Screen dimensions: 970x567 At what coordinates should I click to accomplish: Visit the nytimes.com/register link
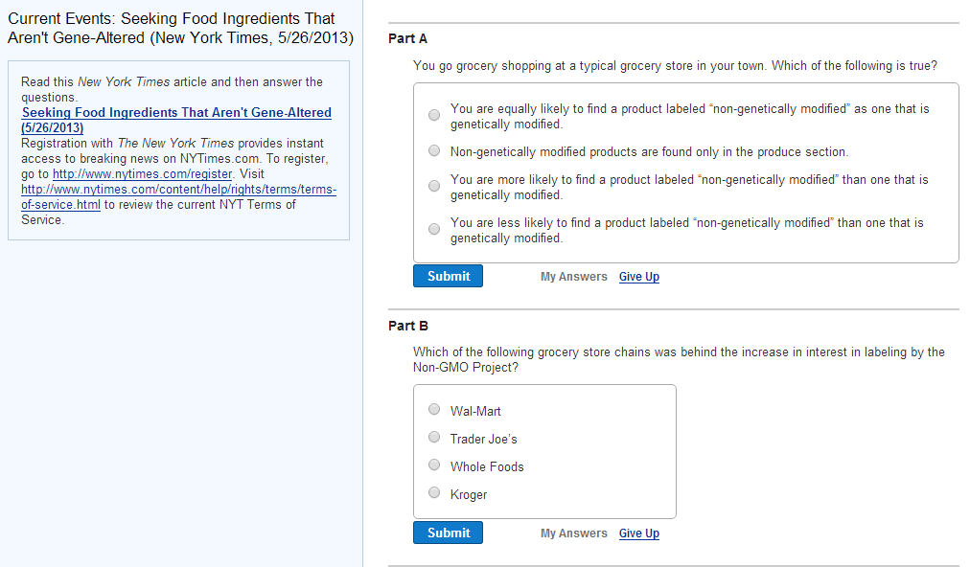tap(142, 174)
